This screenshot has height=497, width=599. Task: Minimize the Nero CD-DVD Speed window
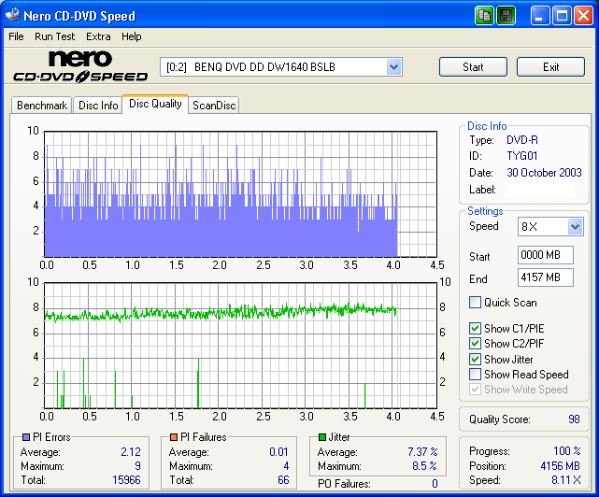click(x=540, y=15)
